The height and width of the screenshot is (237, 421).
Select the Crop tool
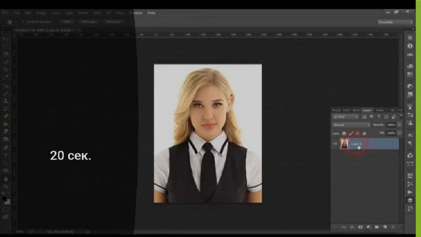pyautogui.click(x=6, y=70)
